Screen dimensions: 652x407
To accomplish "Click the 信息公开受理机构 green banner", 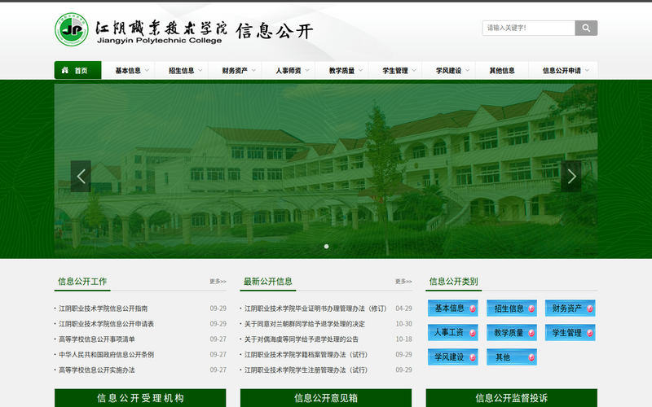I will click(140, 398).
